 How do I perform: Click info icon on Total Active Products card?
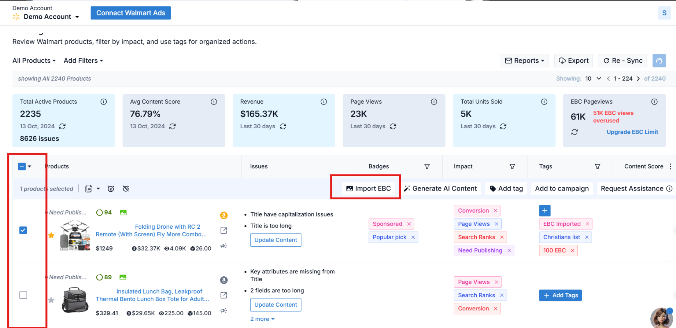[104, 102]
